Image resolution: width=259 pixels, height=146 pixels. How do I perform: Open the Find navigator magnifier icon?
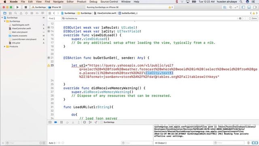pyautogui.click(x=15, y=13)
